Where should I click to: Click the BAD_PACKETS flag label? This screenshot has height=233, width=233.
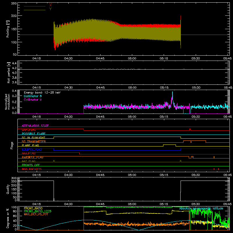32,169
